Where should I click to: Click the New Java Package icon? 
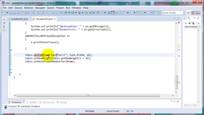click(x=86, y=13)
